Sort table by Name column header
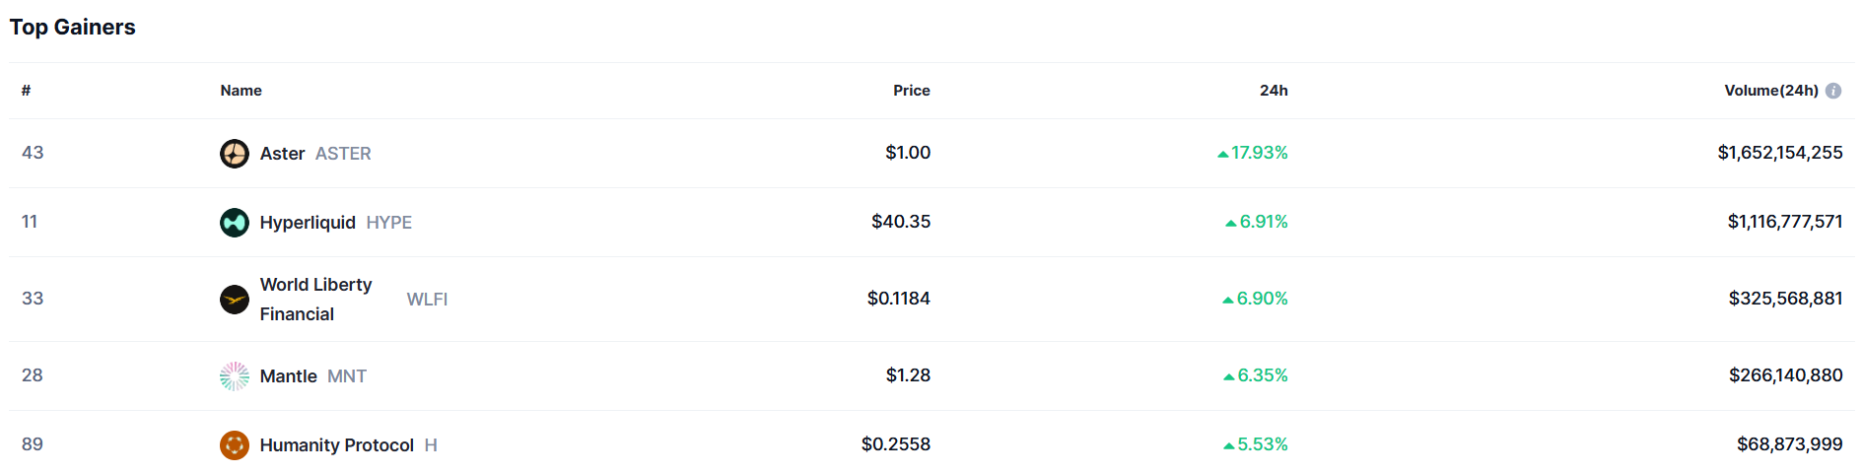Image resolution: width=1863 pixels, height=474 pixels. coord(241,91)
